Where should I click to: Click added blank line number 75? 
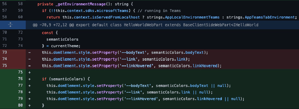click(20, 72)
